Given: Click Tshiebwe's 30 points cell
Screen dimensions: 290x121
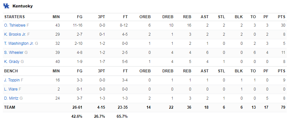Looking at the screenshot, I should [x=283, y=25].
